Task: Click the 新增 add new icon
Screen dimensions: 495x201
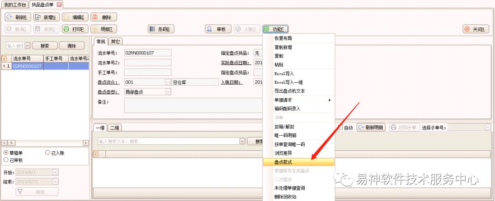Action: point(39,17)
